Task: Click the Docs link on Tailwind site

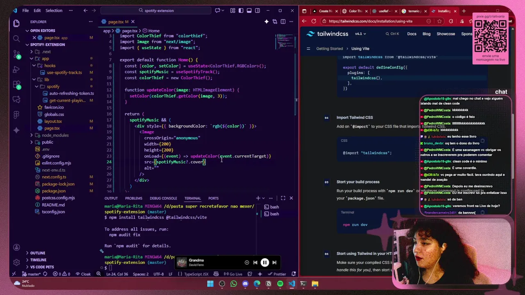Action: [x=412, y=34]
